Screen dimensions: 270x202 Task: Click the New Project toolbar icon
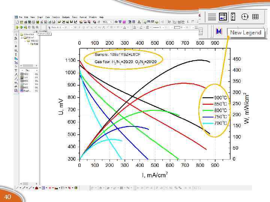coord(17,22)
